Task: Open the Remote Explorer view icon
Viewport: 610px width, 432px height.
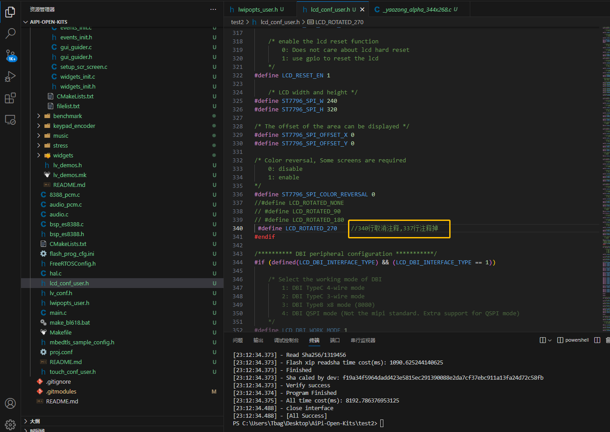Action: (x=10, y=120)
